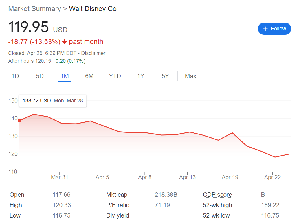Click the red data point on chart
301x223 pixels.
coord(19,121)
